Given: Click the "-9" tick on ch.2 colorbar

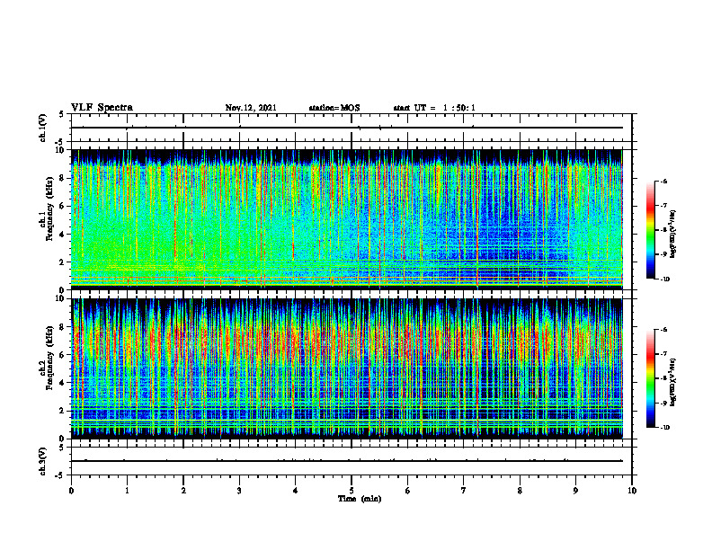Looking at the screenshot, I should pos(663,403).
